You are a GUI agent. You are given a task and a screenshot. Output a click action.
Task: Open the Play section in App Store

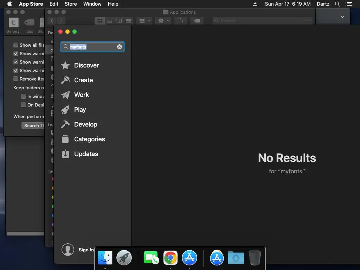[x=73, y=110]
